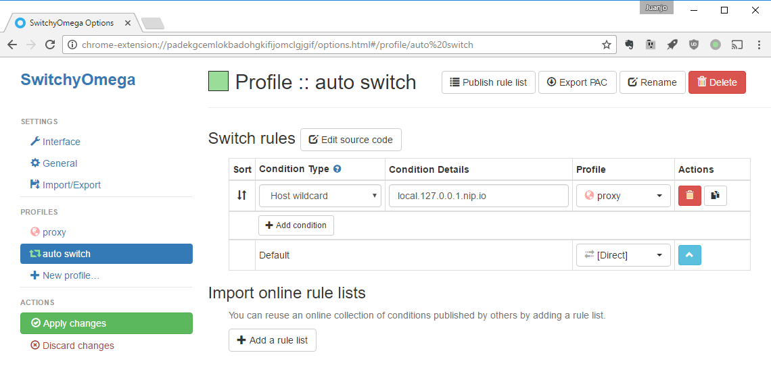This screenshot has height=382, width=771.
Task: Click the SwitchyOmega title link
Action: pos(78,80)
